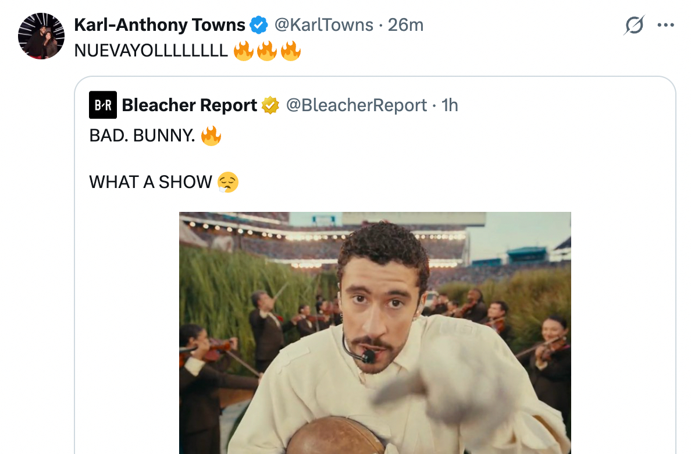Click the "WHAT A SHOW" text

pyautogui.click(x=150, y=182)
